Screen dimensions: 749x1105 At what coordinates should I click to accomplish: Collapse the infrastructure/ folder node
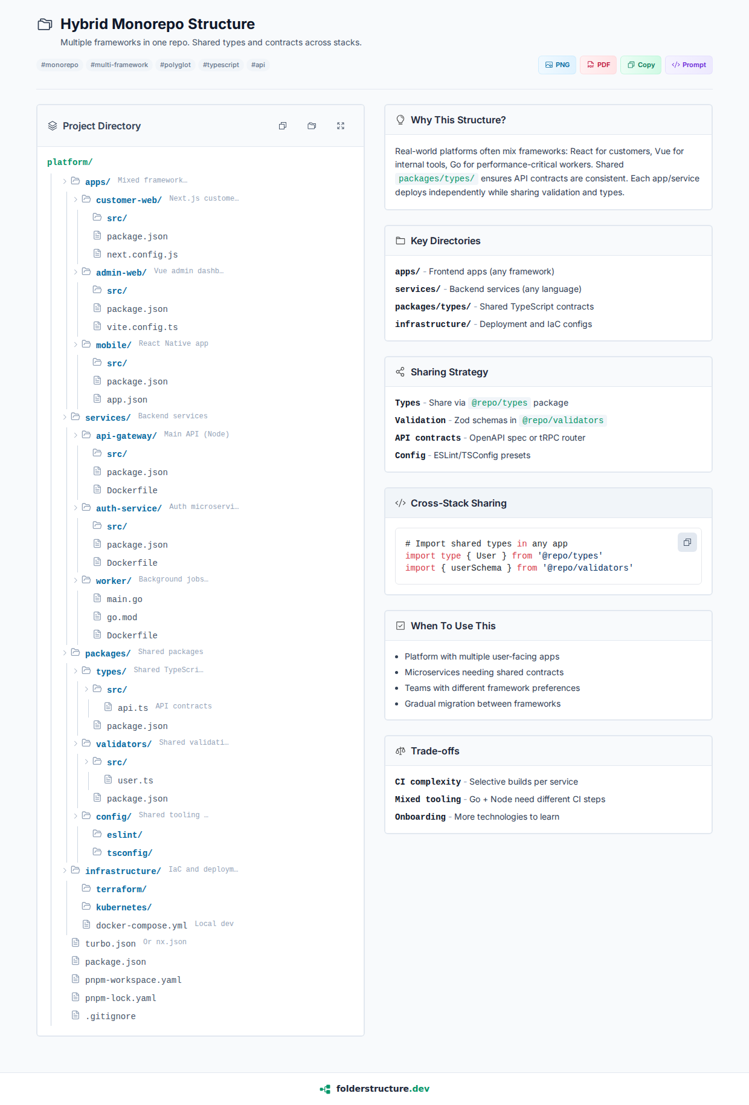click(65, 870)
